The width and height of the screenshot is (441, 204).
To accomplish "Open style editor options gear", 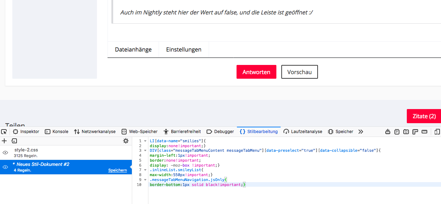I will coord(125,141).
